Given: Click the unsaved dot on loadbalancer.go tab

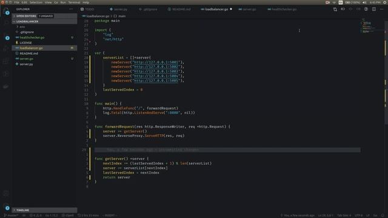Looking at the screenshot, I should (231, 9).
